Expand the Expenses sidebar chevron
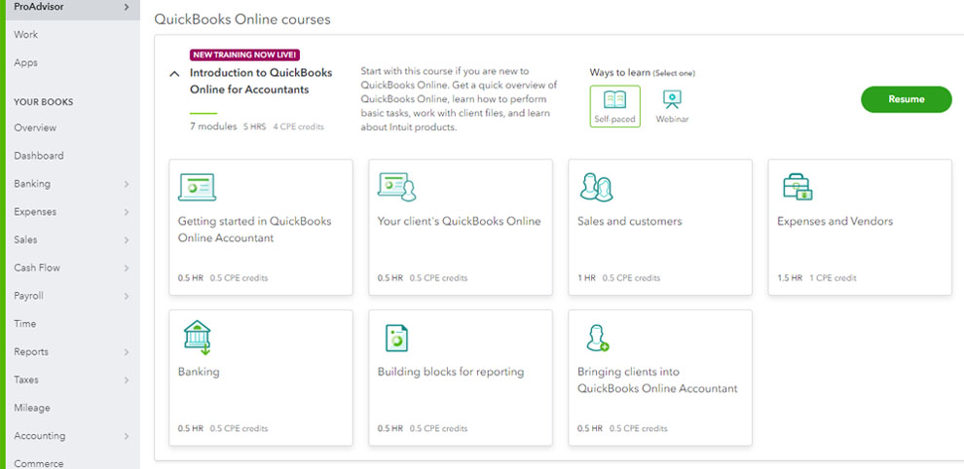 [126, 212]
